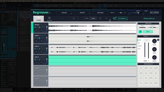Click the eraser icon in Analysis panel

coord(140,32)
